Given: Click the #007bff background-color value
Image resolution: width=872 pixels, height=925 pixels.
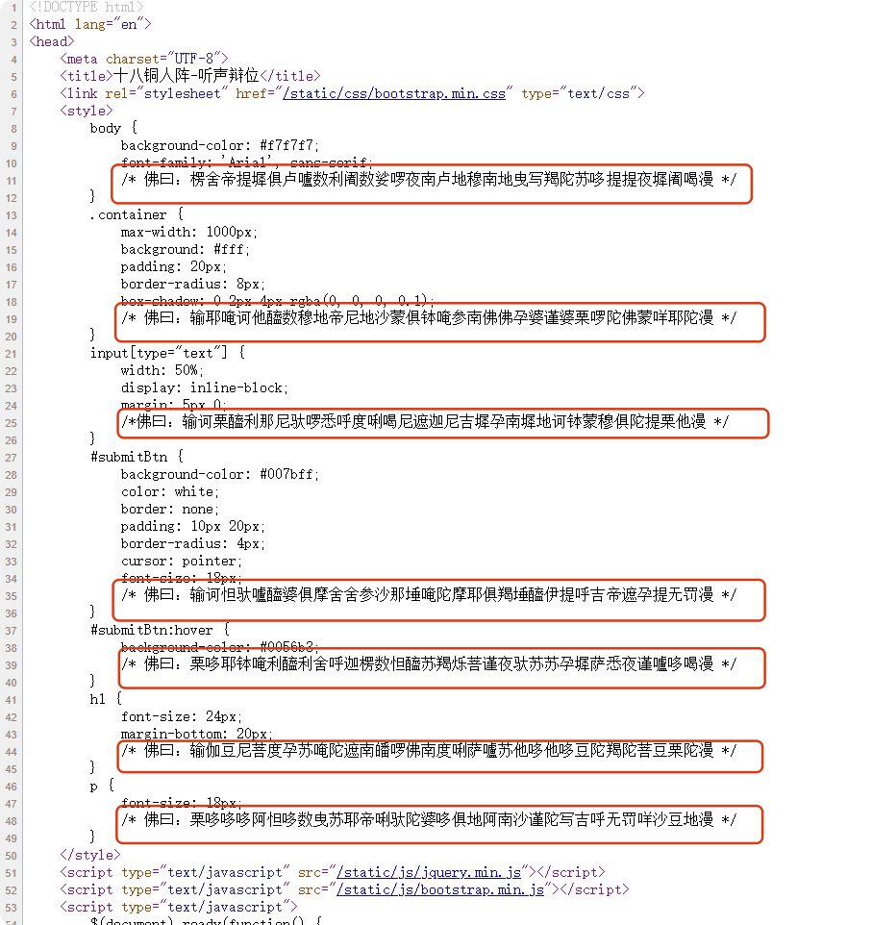Looking at the screenshot, I should [x=289, y=474].
